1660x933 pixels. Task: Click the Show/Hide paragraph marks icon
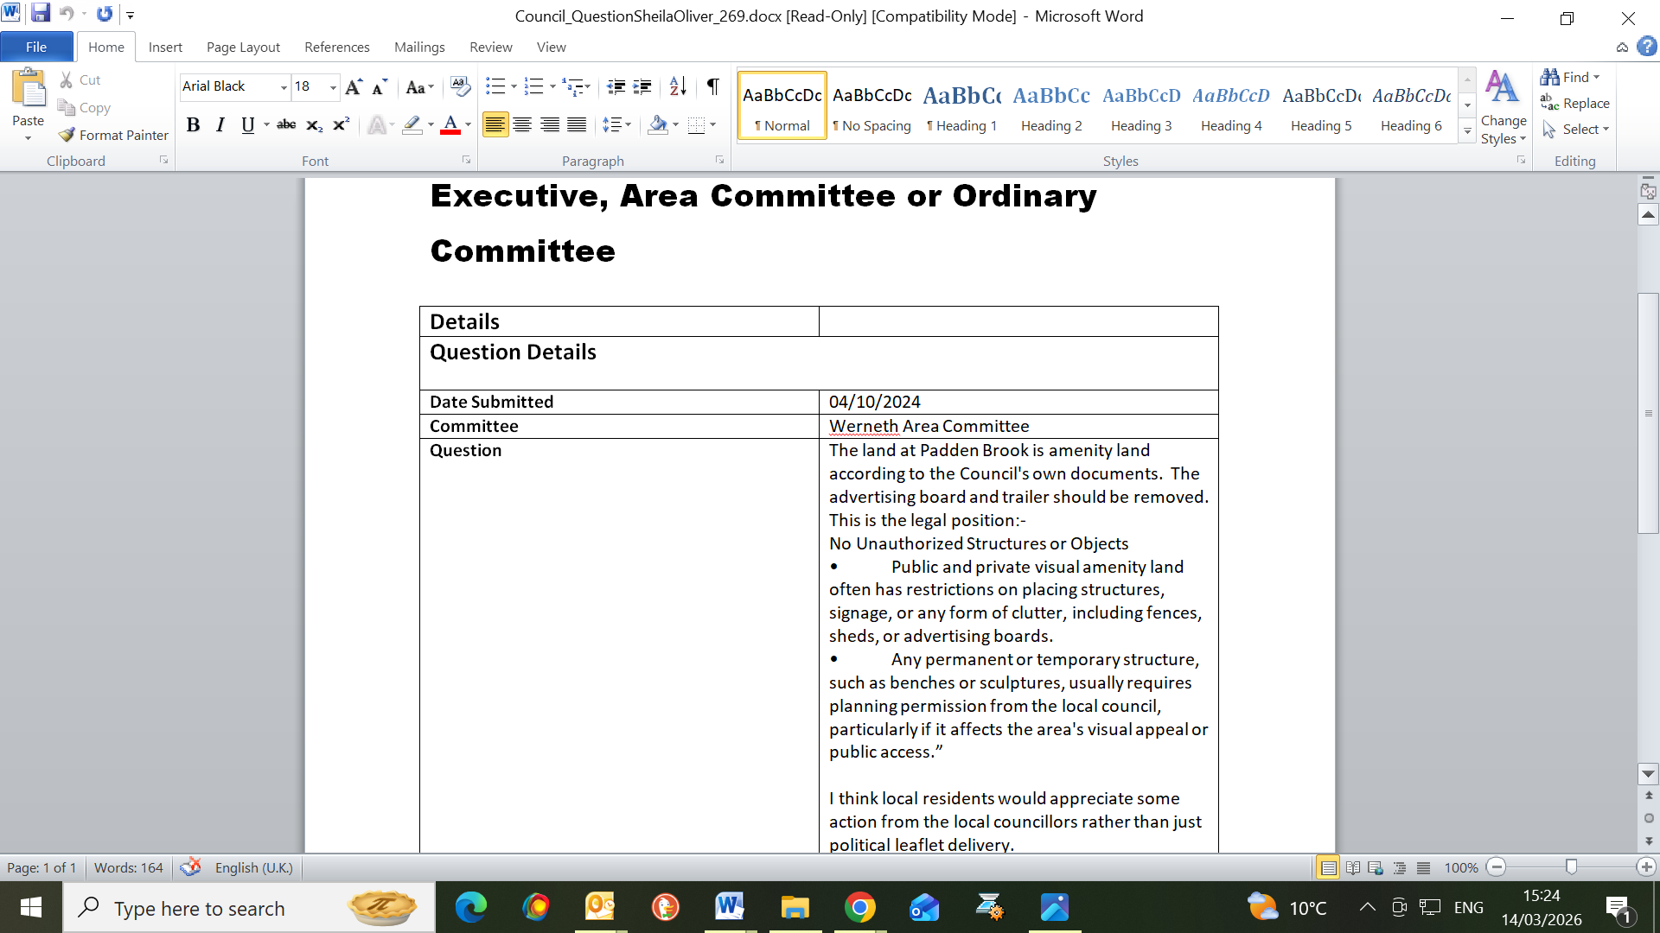point(712,86)
